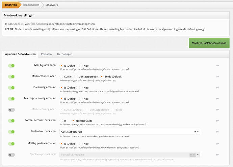This screenshot has width=233, height=167.
Task: Go to Bedrijven in the breadcrumb
Action: tap(11, 5)
